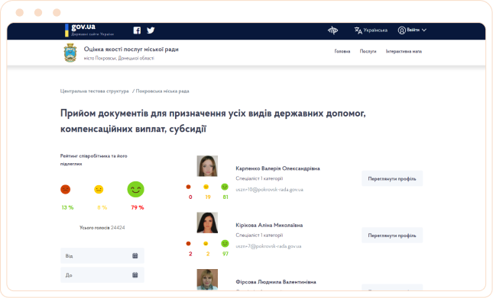The width and height of the screenshot is (493, 298).
Task: Click the yellow neutral face icon with 8 %
Action: [x=99, y=189]
